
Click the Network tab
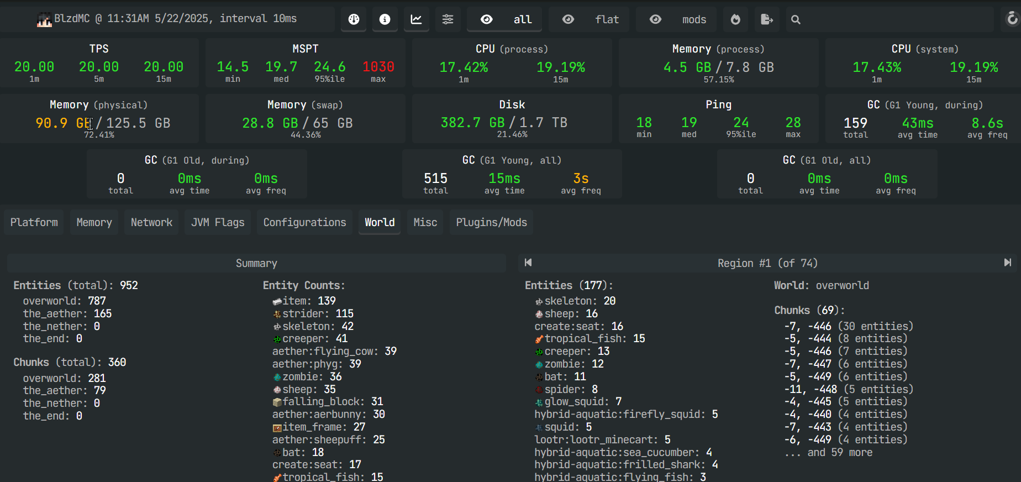(151, 222)
